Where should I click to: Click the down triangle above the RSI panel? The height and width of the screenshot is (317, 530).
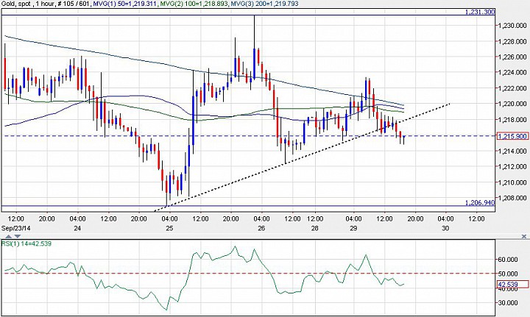[18, 236]
